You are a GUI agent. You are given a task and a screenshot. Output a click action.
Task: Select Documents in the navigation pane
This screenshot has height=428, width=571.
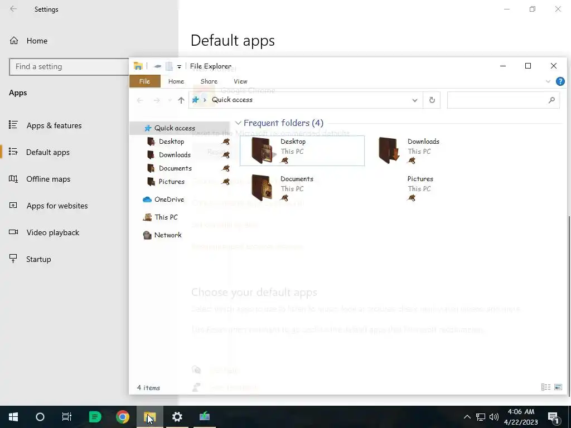tap(175, 168)
